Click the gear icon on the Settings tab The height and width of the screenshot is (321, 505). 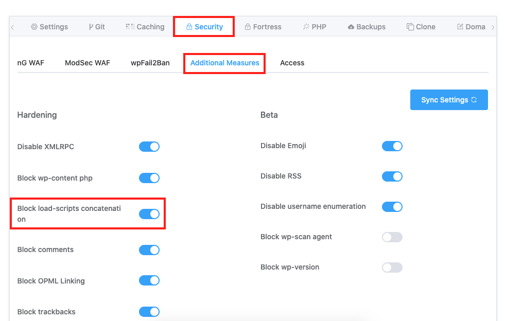(x=34, y=27)
